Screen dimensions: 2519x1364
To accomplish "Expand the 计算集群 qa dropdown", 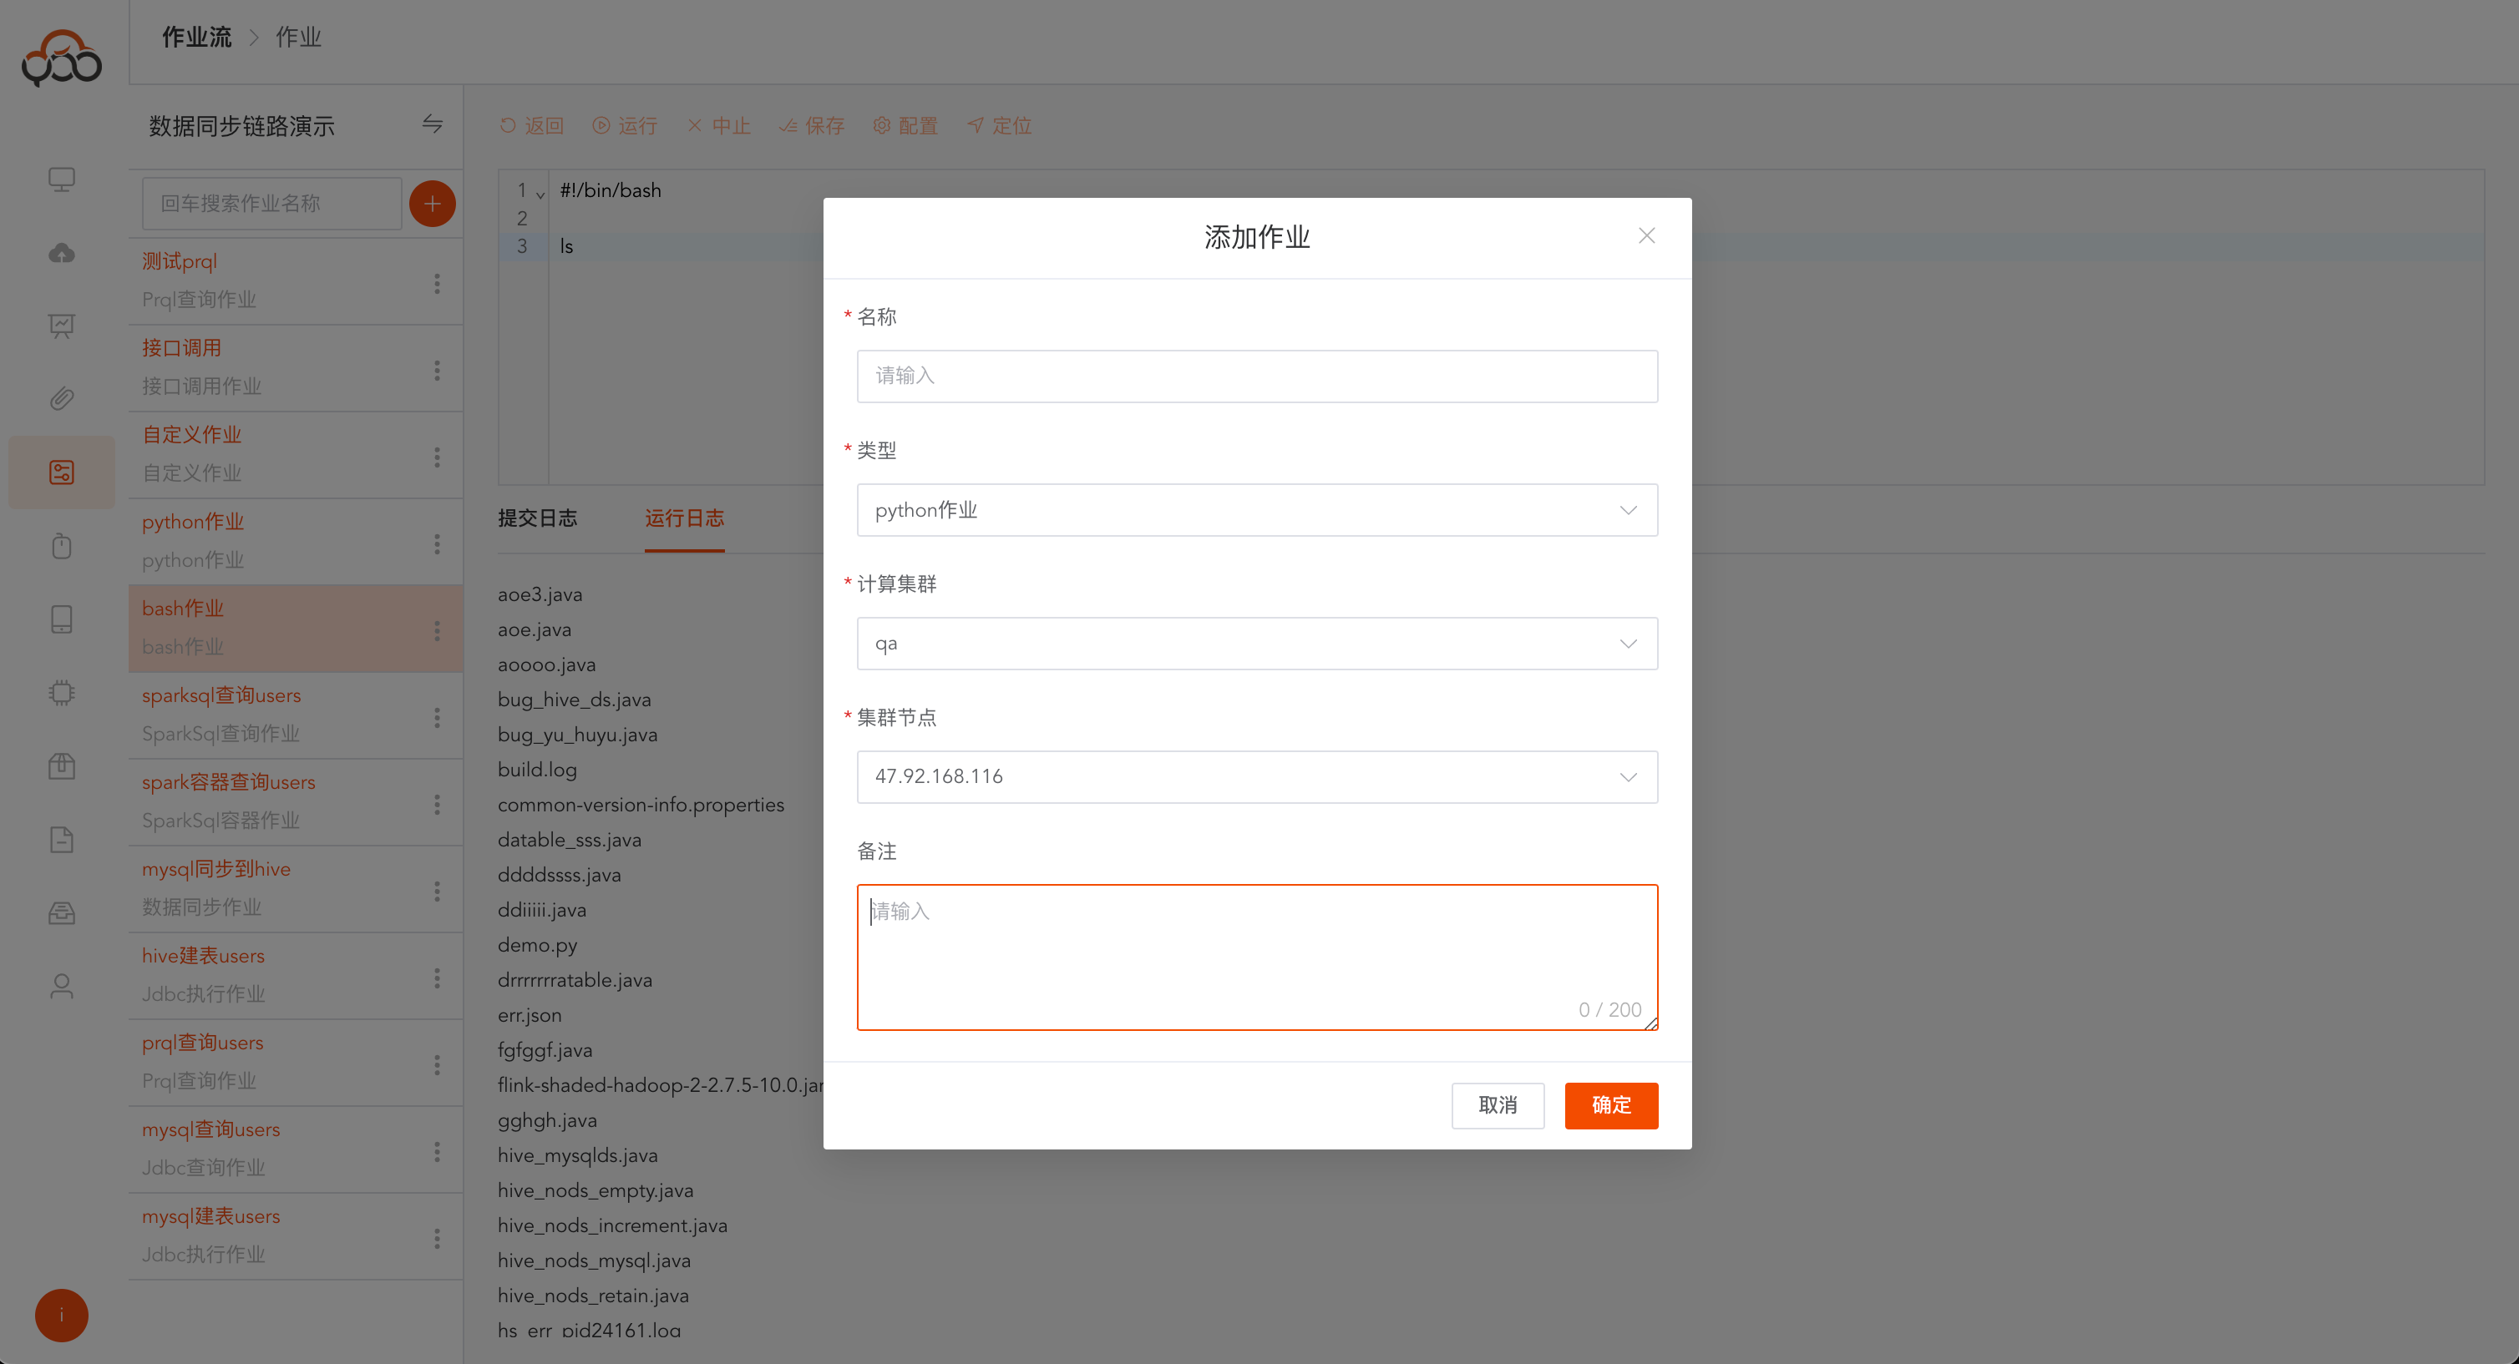I will pos(1255,643).
